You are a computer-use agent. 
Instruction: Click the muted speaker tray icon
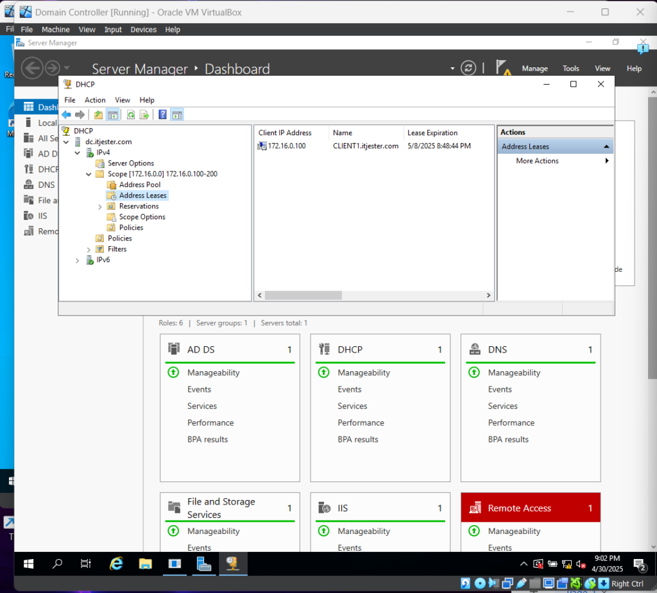coord(581,564)
